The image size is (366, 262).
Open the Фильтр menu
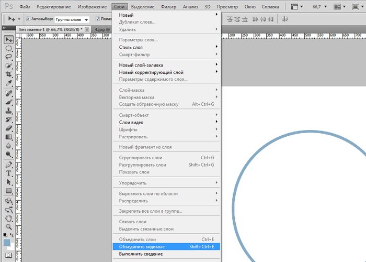[x=168, y=6]
